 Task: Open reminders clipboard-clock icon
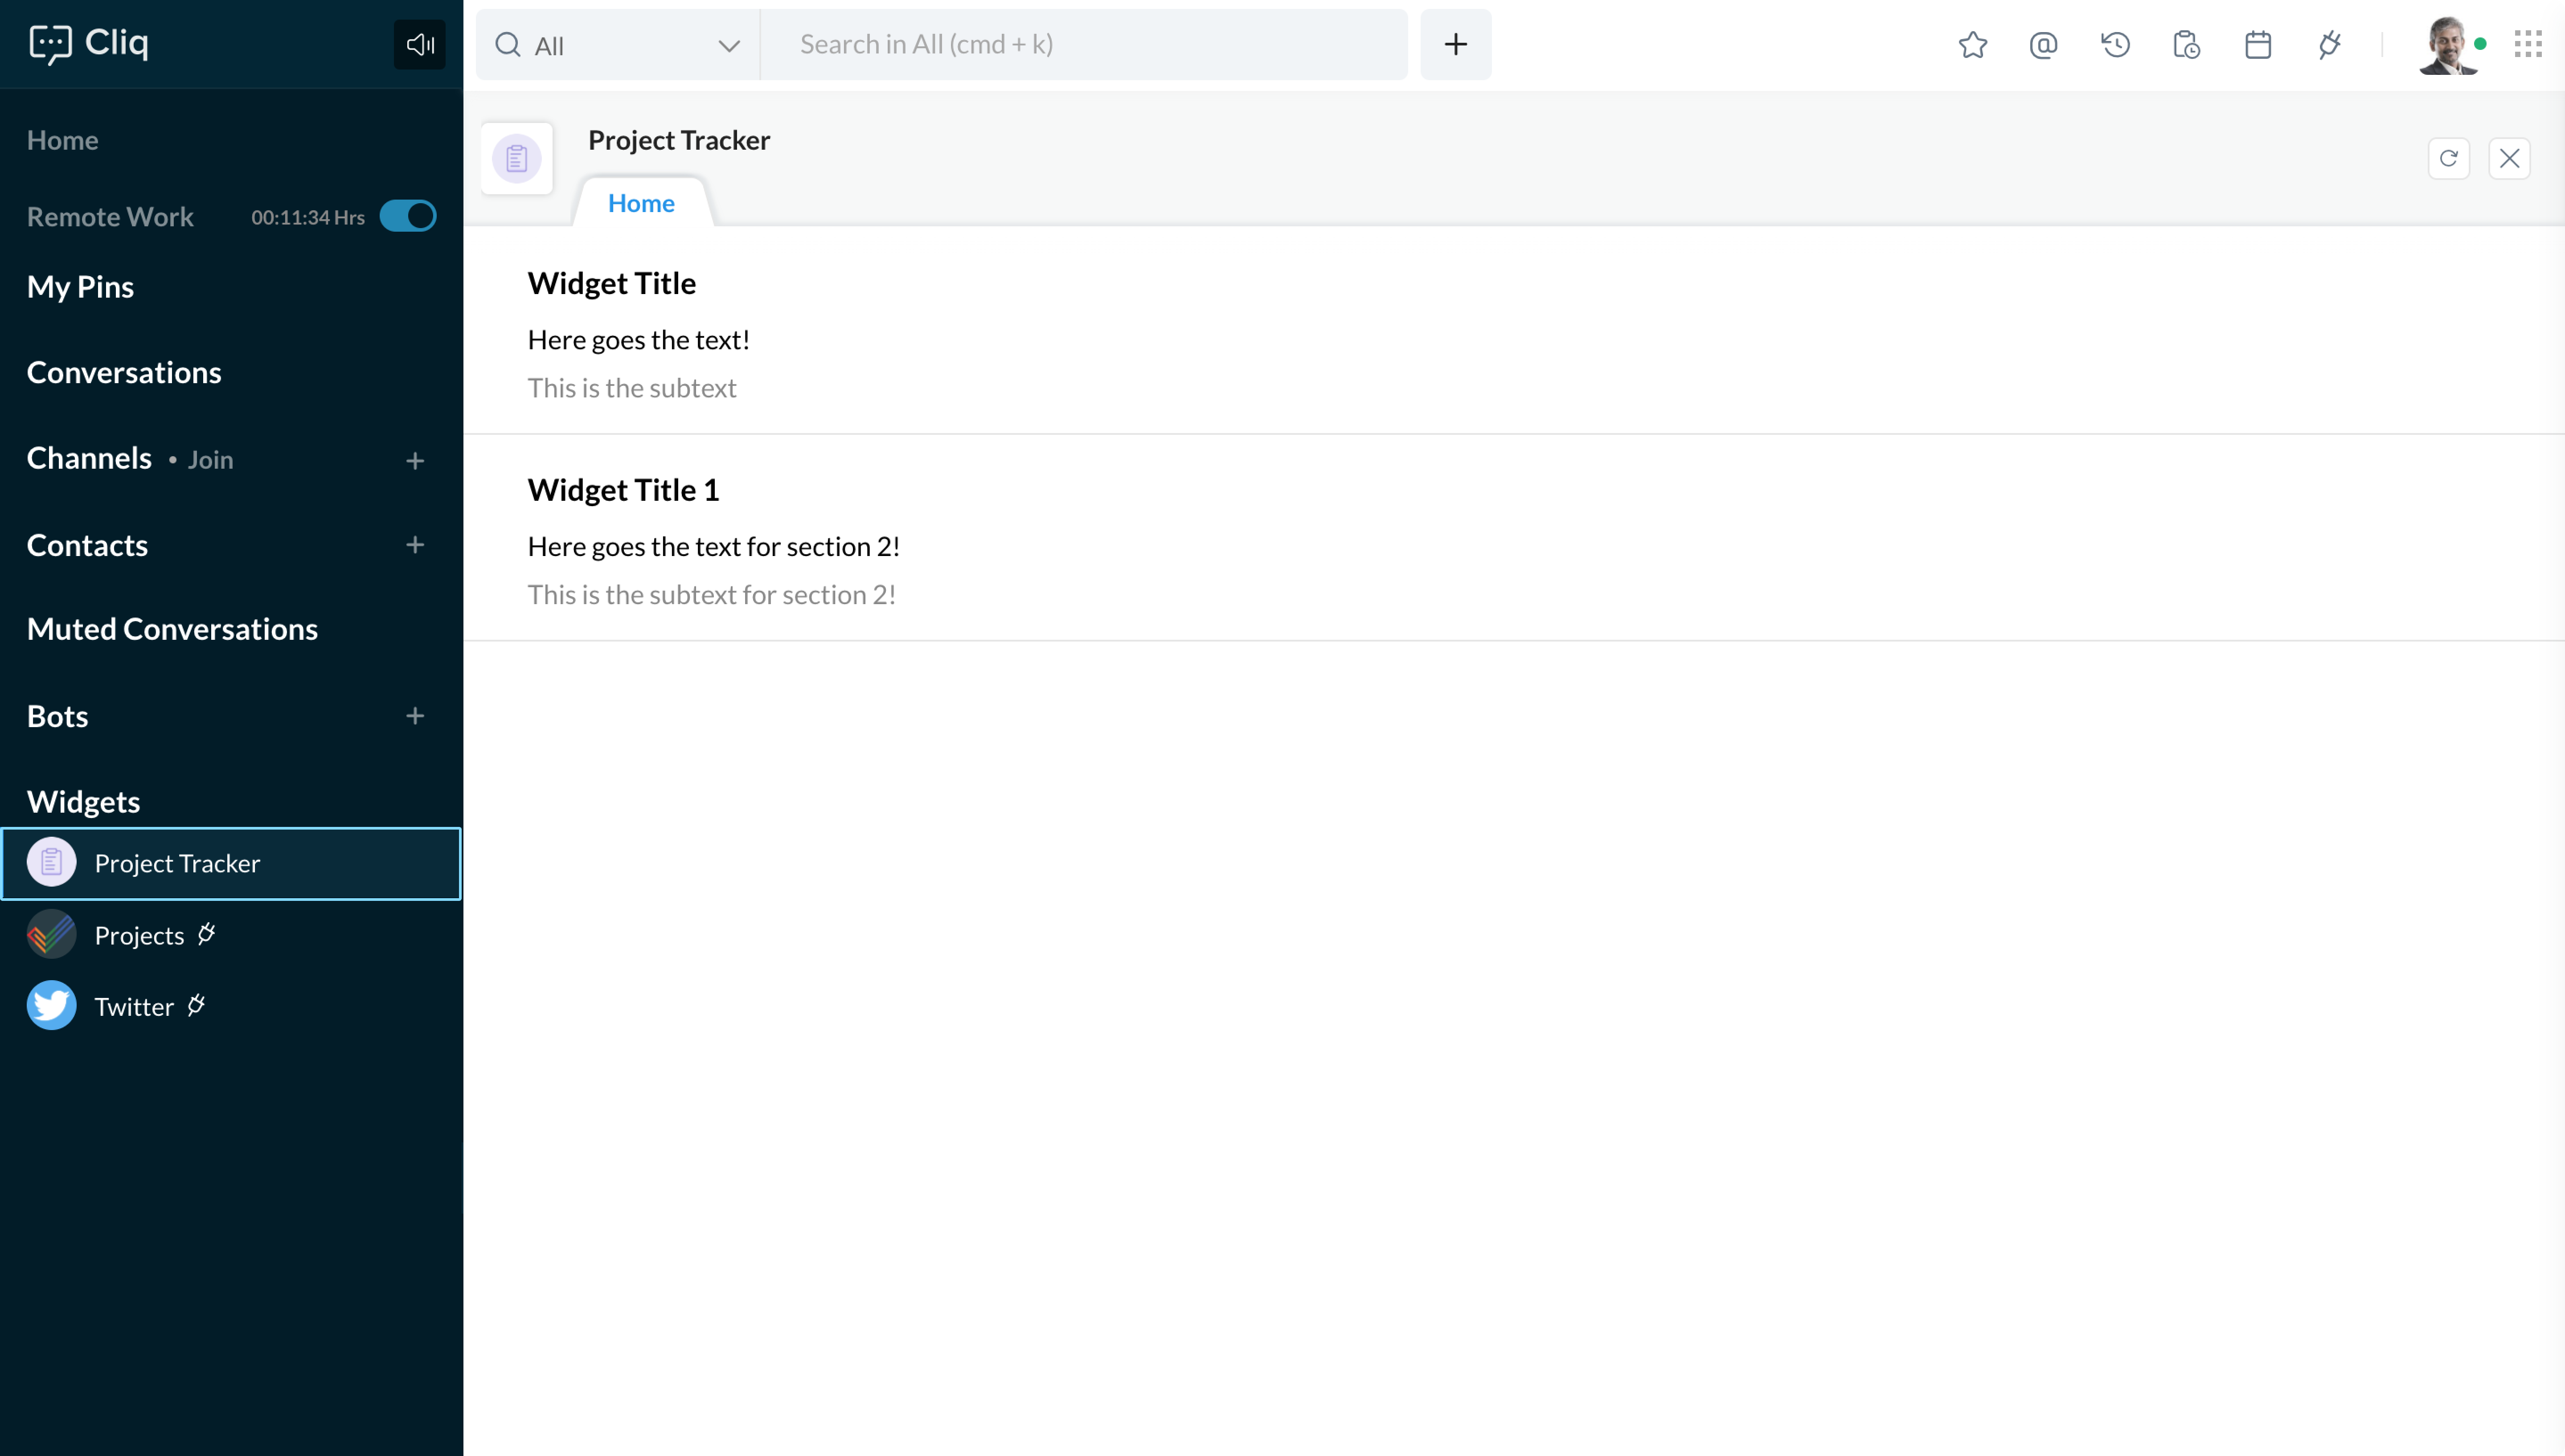coord(2186,45)
